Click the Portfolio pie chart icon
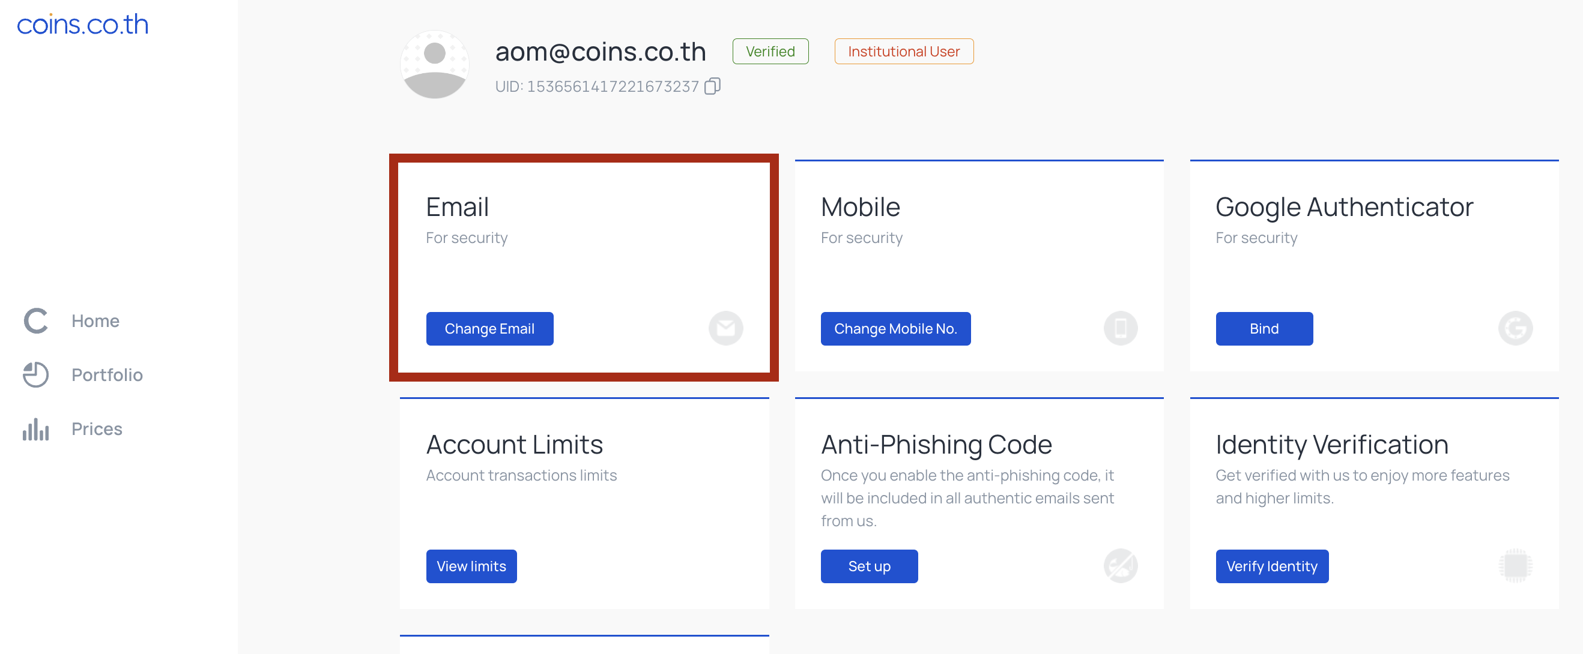Screen dimensions: 1583x654 coord(35,374)
